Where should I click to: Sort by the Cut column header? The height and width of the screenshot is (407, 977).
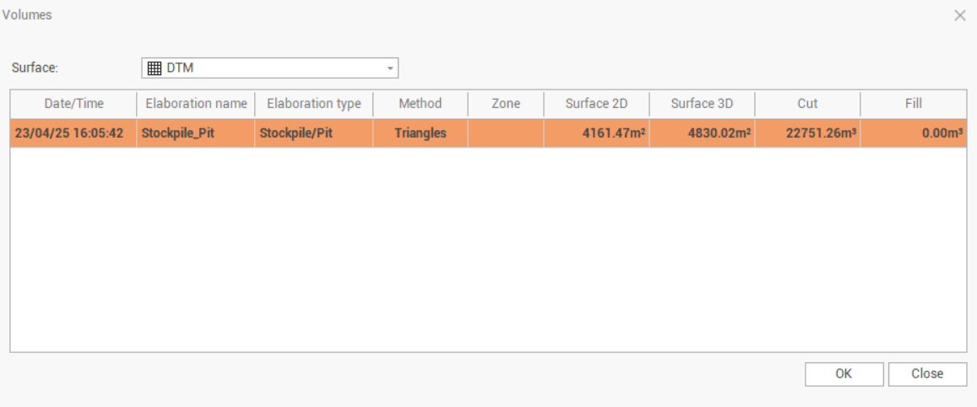click(x=807, y=104)
